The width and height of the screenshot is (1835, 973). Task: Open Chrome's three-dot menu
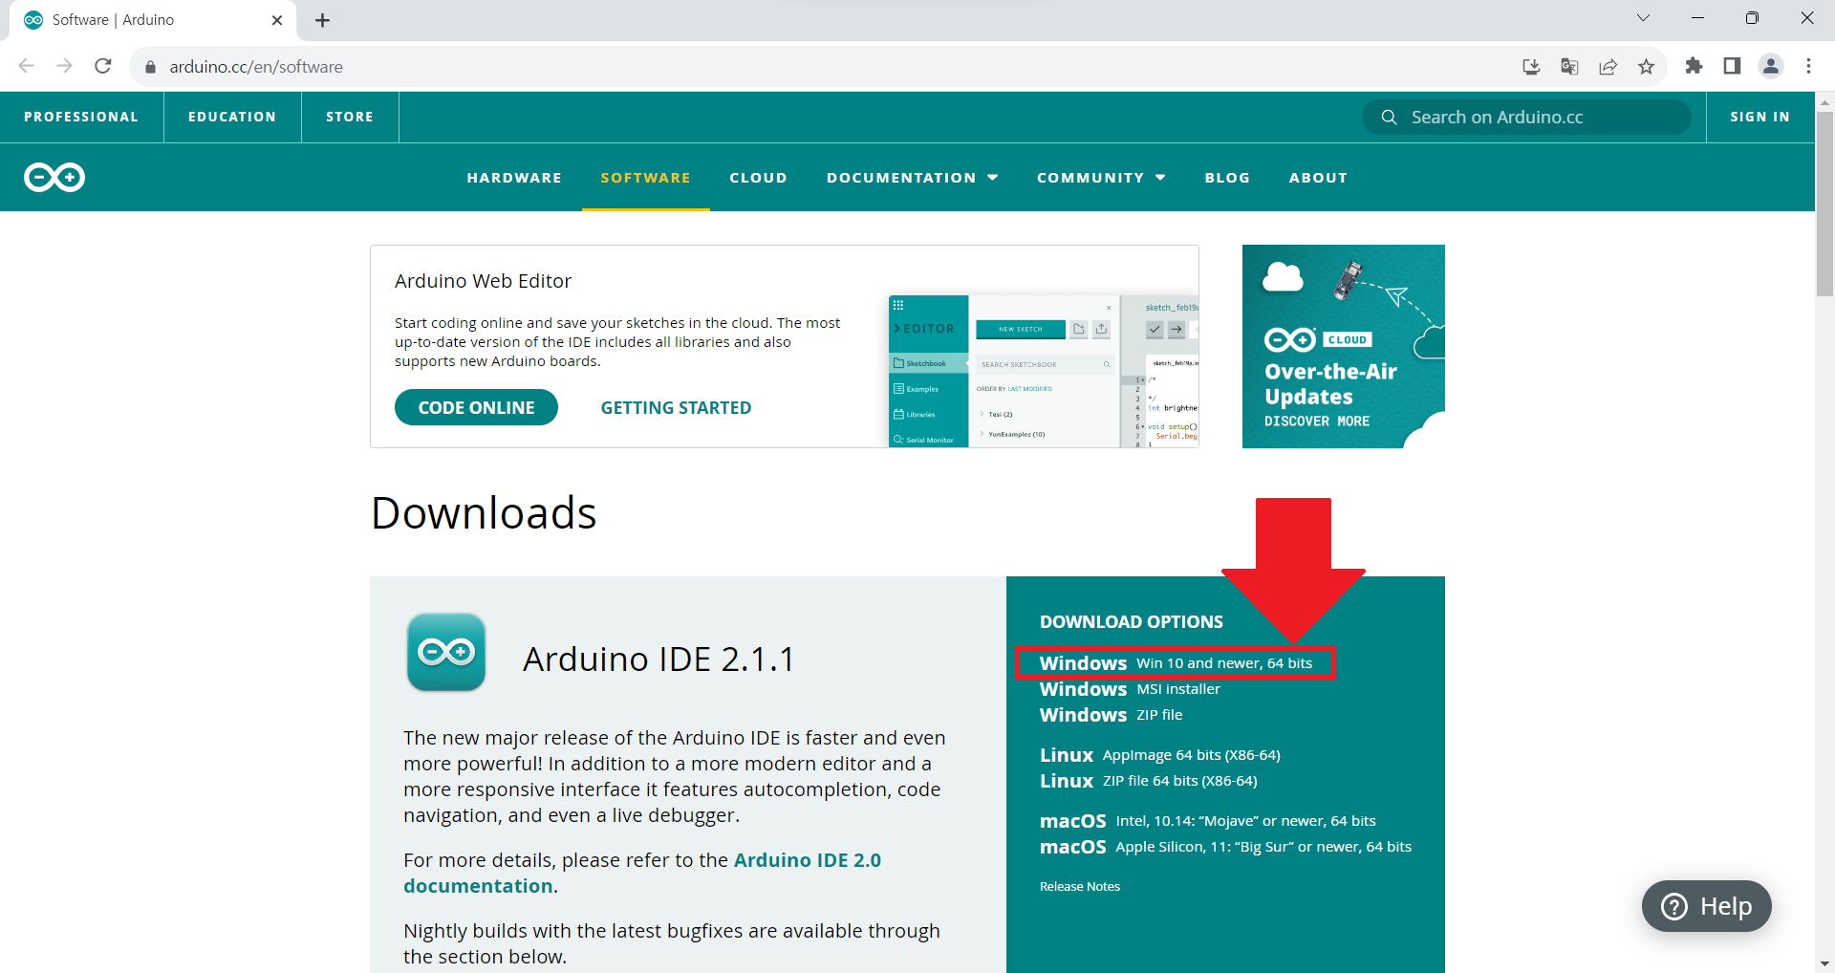(x=1808, y=66)
